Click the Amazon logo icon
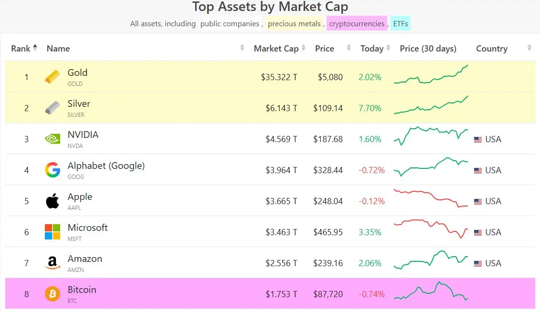The width and height of the screenshot is (540, 311). pyautogui.click(x=53, y=263)
